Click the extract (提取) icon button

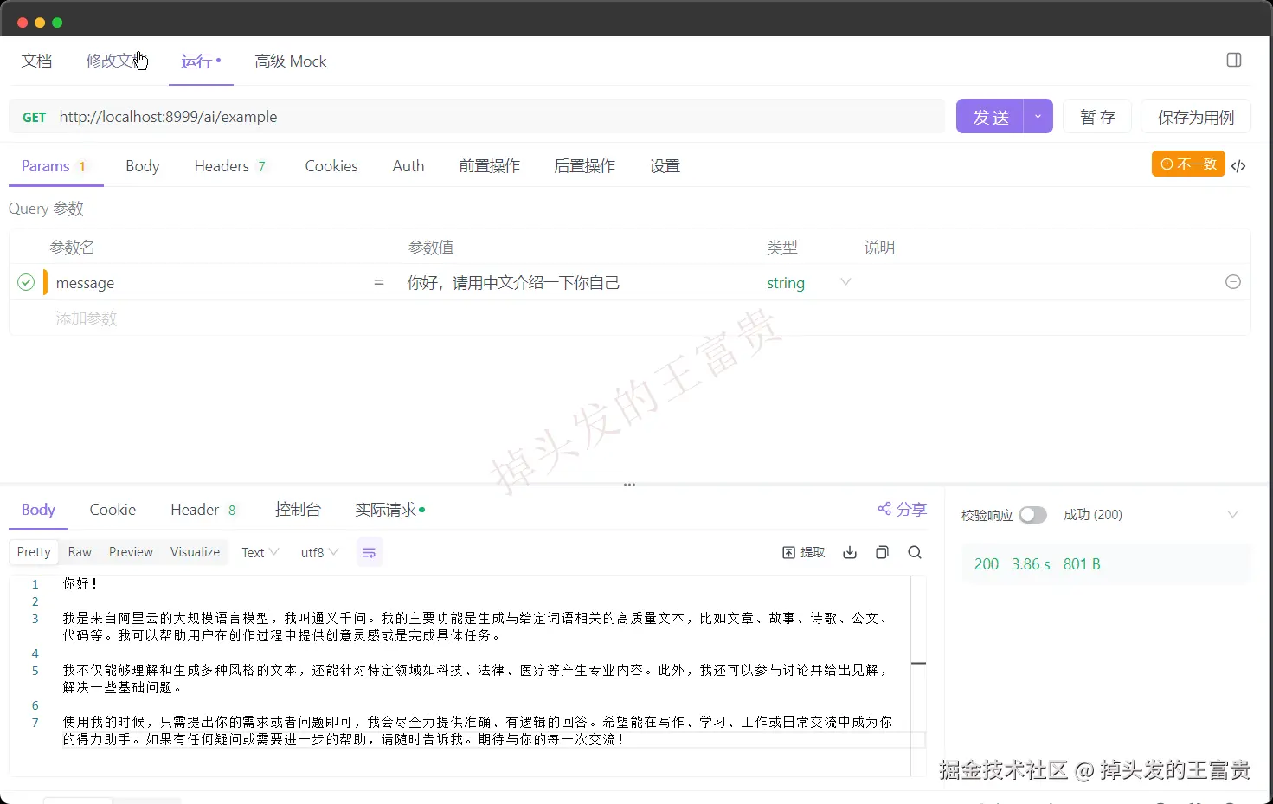(x=804, y=552)
